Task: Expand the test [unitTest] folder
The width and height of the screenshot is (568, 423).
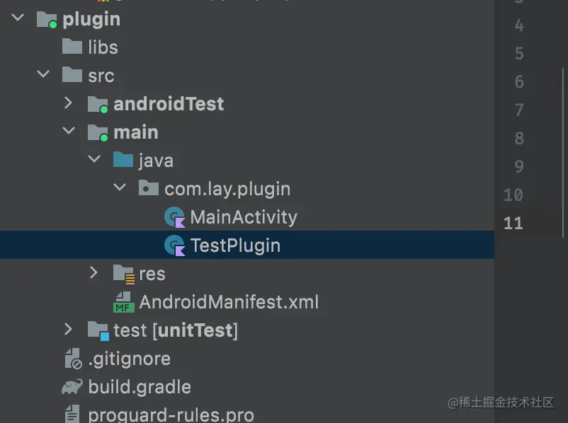Action: (x=68, y=330)
